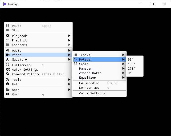This screenshot has height=136, width=171.
Task: Open the Equalizer menu entry
Action: point(99,78)
